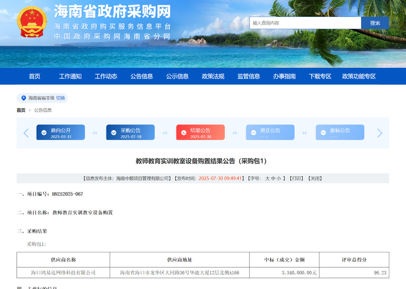Click 首页 in the breadcrumb

[x=21, y=110]
